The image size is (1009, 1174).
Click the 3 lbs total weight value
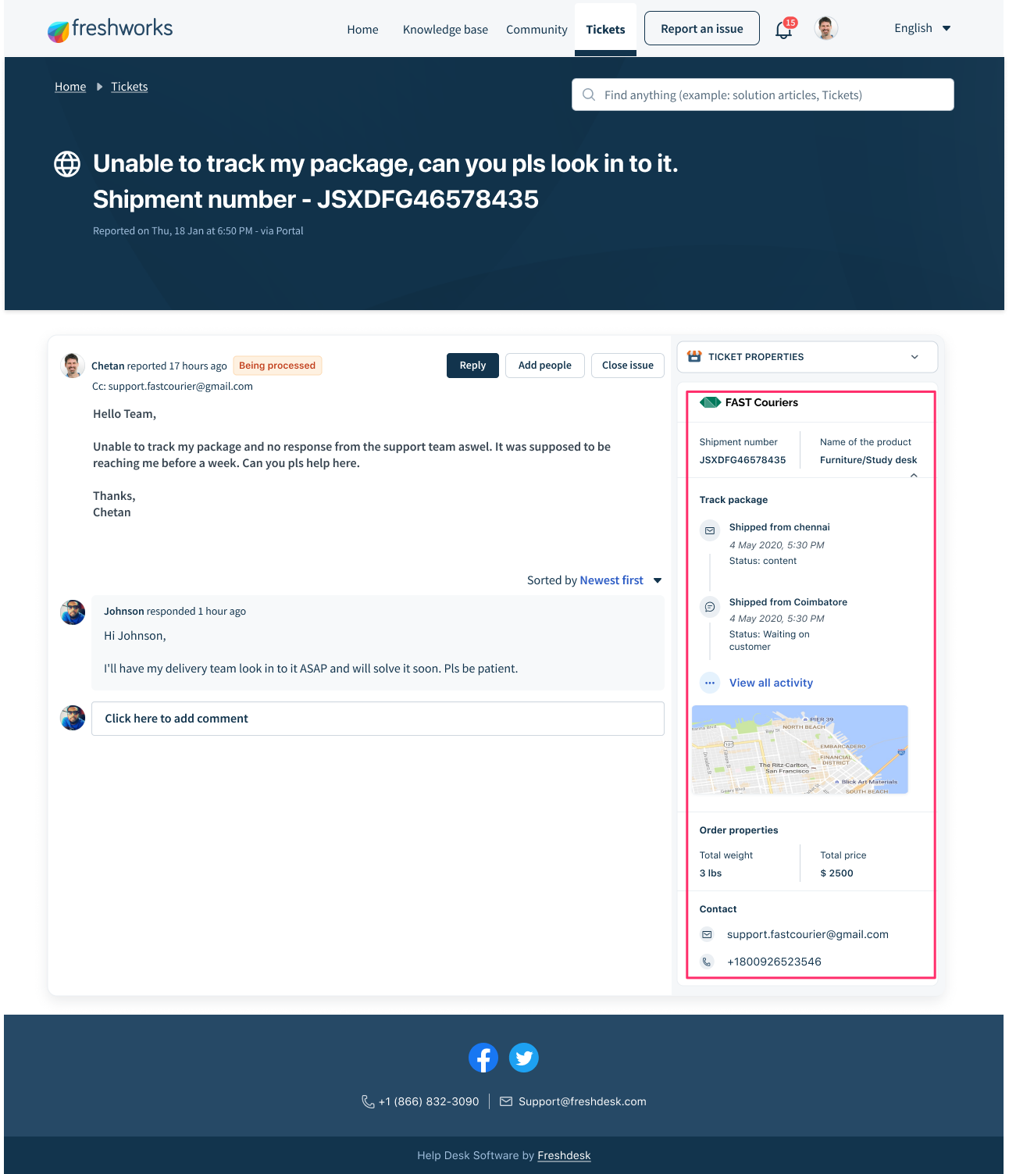click(711, 873)
